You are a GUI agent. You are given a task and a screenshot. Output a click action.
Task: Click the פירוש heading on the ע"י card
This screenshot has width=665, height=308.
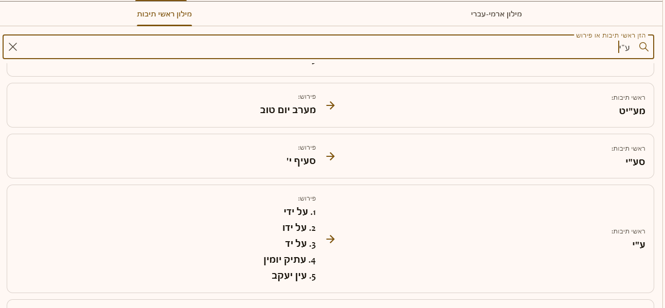(308, 198)
